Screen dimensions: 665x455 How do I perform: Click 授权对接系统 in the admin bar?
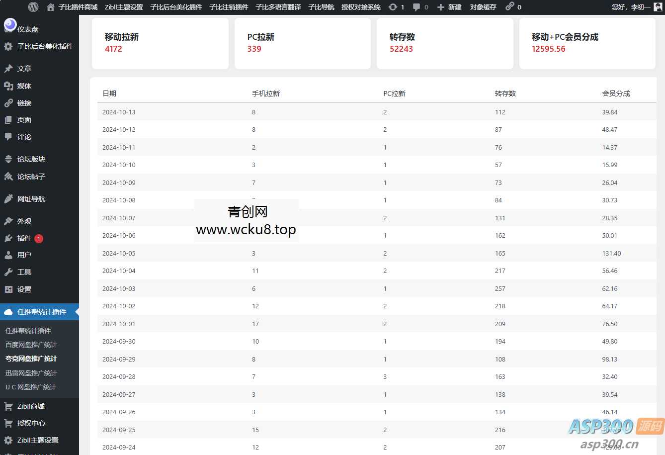359,7
